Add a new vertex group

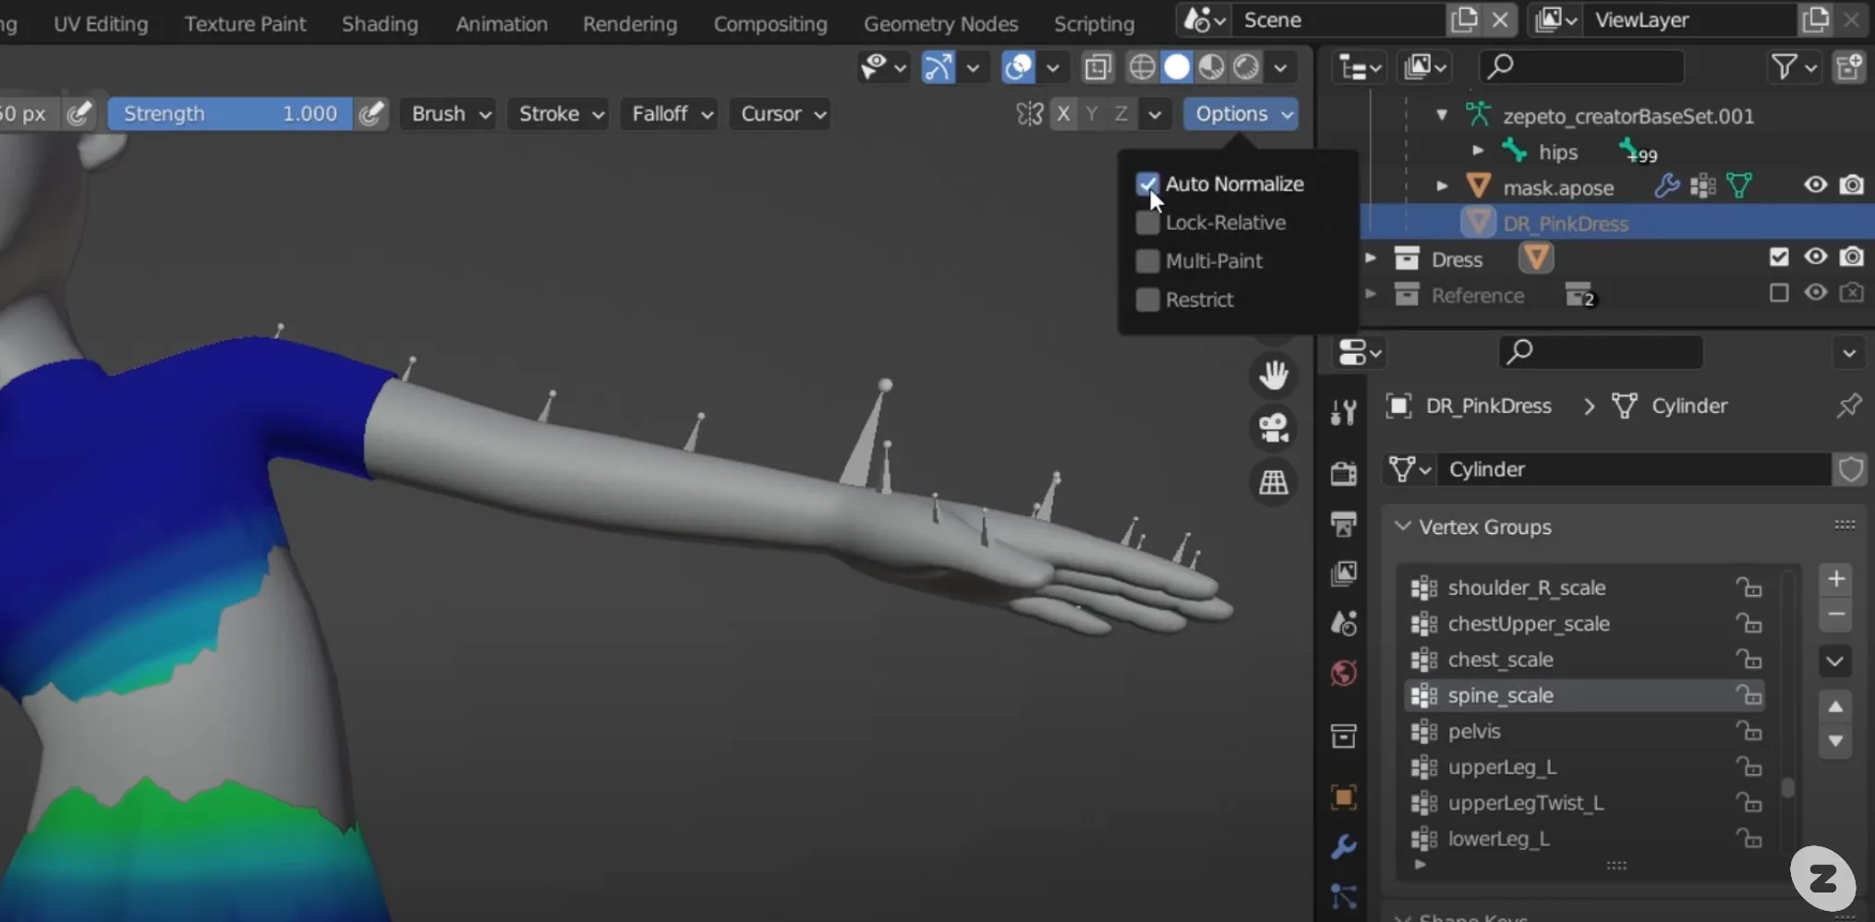(x=1835, y=579)
